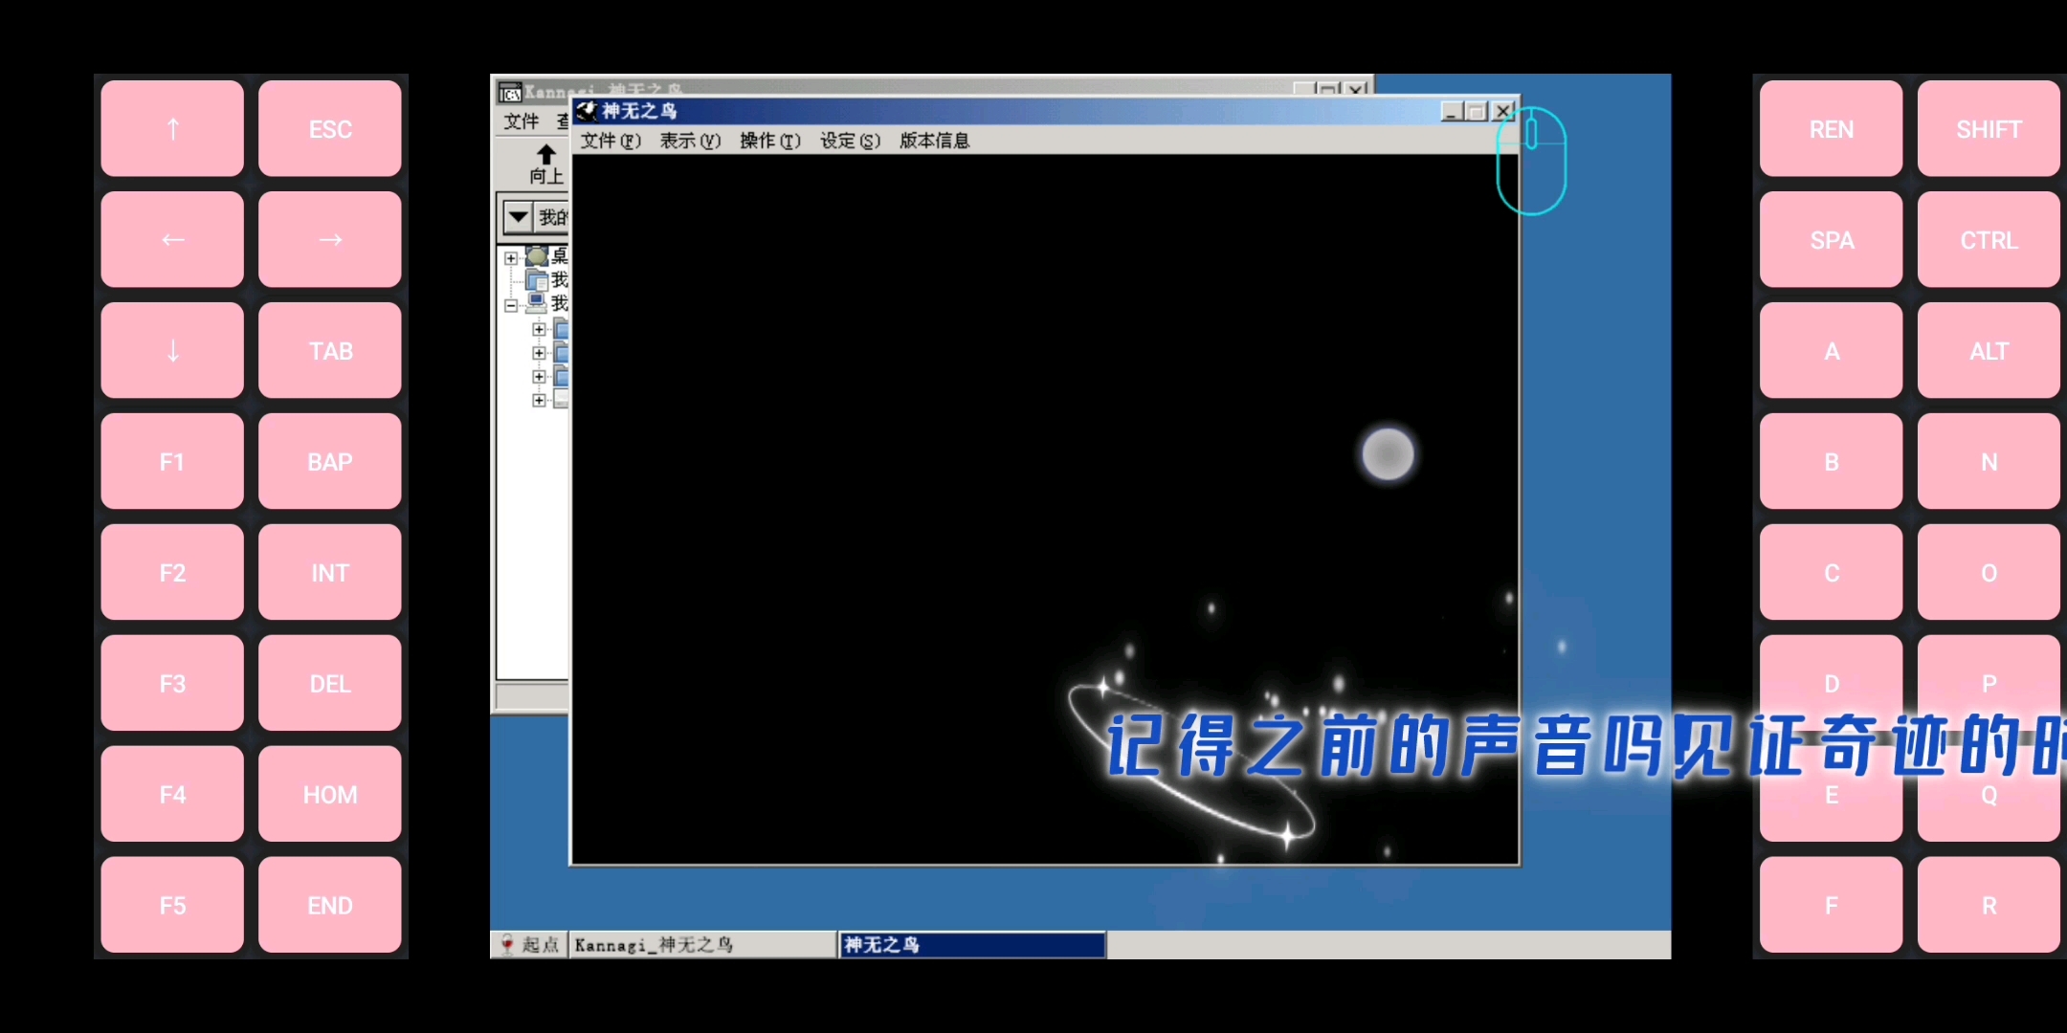The height and width of the screenshot is (1033, 2067).
Task: Click the 神无之鸟 title bar bird icon
Action: pos(587,111)
